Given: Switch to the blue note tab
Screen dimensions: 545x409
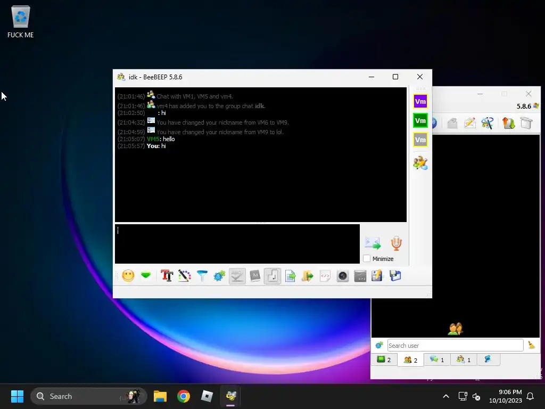Looking at the screenshot, I should coord(488,359).
